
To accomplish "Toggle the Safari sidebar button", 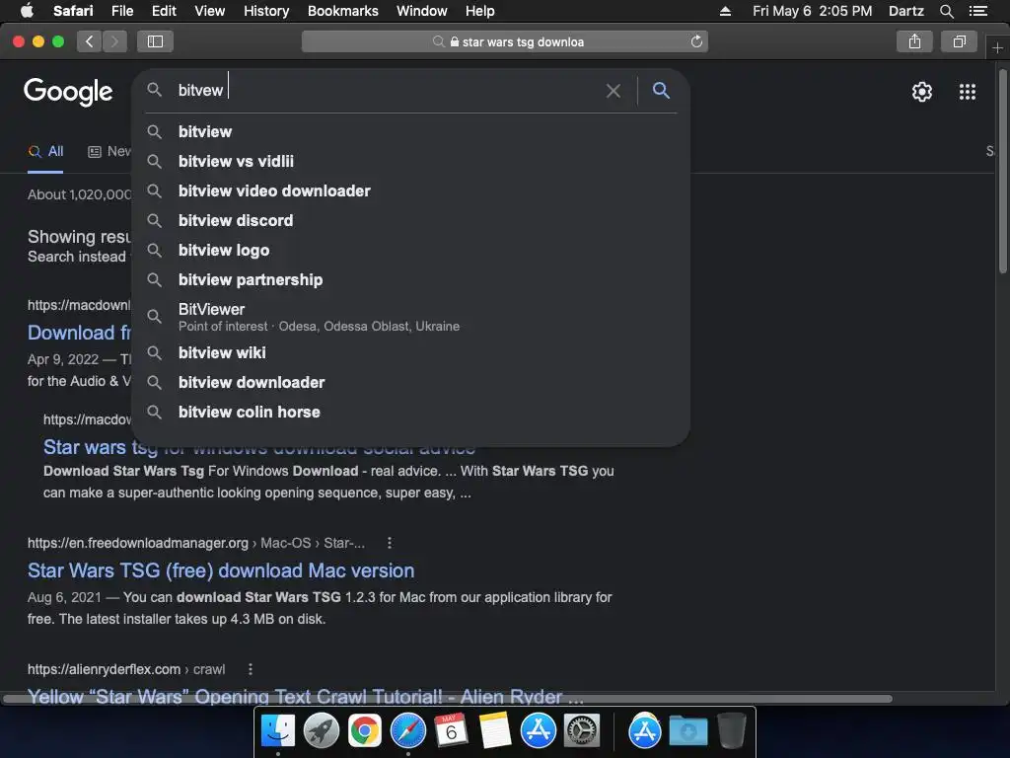I will [155, 41].
